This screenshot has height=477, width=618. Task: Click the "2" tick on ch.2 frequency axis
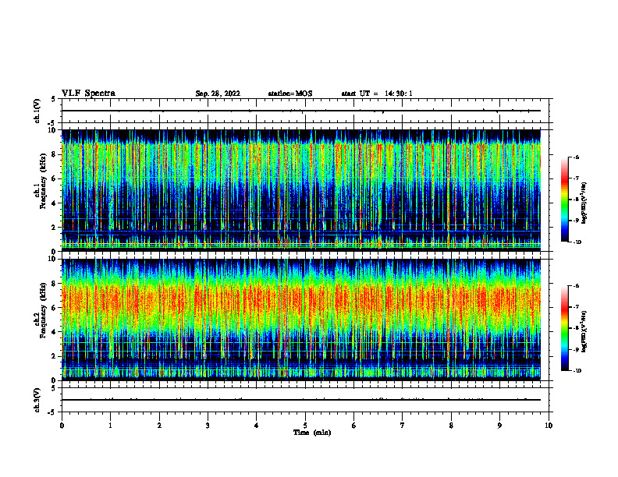(x=55, y=356)
